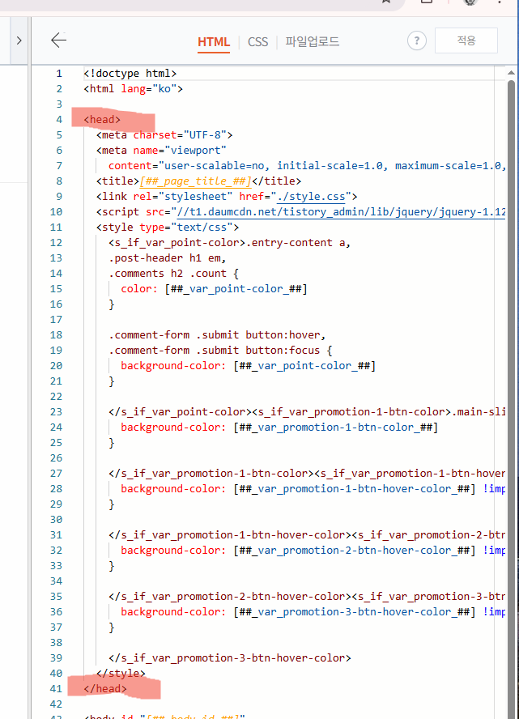The image size is (519, 719).
Task: Click the meta charset="UTF-8" line
Action: coord(164,134)
